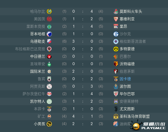Click the 矿工 4 : 1 match score
This screenshot has height=132, width=168.
pyautogui.click(x=83, y=116)
